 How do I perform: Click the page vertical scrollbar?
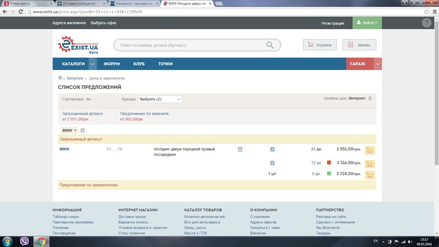pos(436,92)
